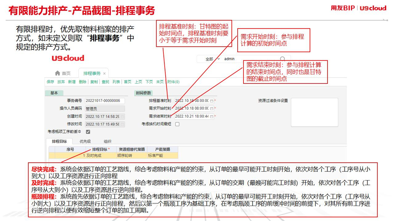
Task: Click the 修改时间 field
Action: click(x=105, y=124)
